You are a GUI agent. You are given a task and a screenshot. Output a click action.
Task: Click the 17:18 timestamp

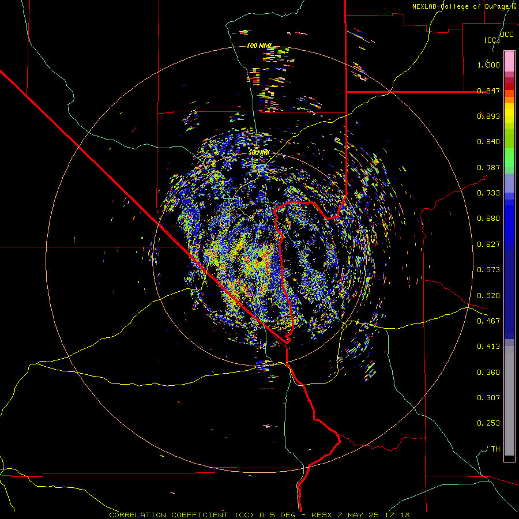[397, 515]
